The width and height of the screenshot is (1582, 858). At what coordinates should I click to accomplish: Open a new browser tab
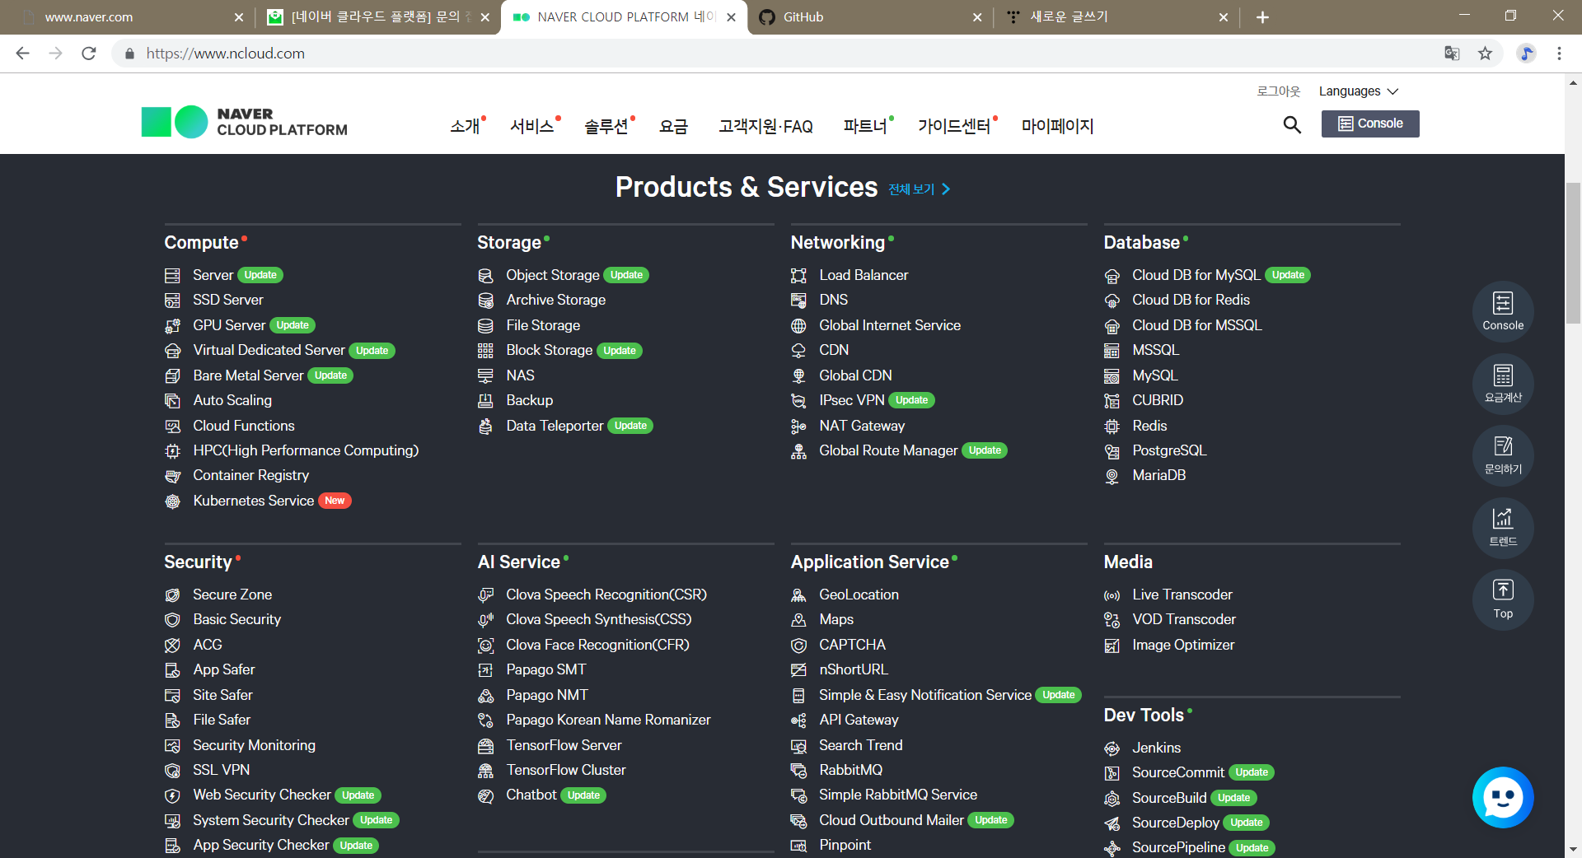[x=1262, y=17]
